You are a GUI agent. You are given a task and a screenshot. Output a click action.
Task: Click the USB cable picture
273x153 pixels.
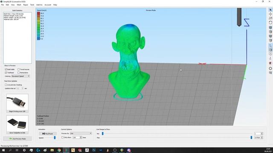point(17,102)
